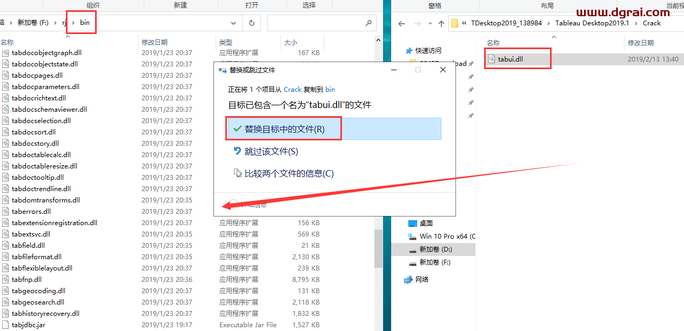Click the refresh icon in address bar

(x=252, y=23)
